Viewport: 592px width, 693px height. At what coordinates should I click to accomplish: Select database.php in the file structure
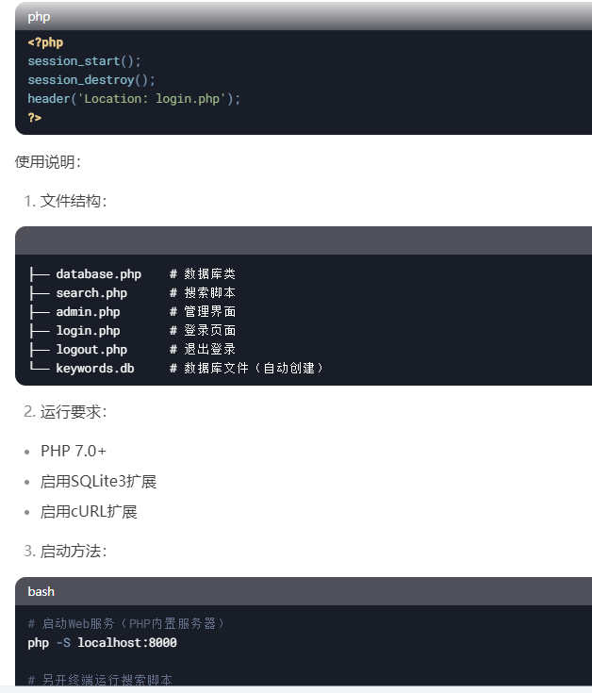[99, 274]
